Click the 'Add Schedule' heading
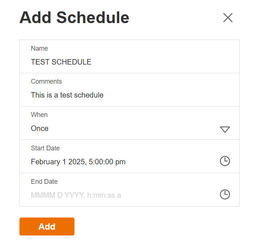 pos(74,18)
